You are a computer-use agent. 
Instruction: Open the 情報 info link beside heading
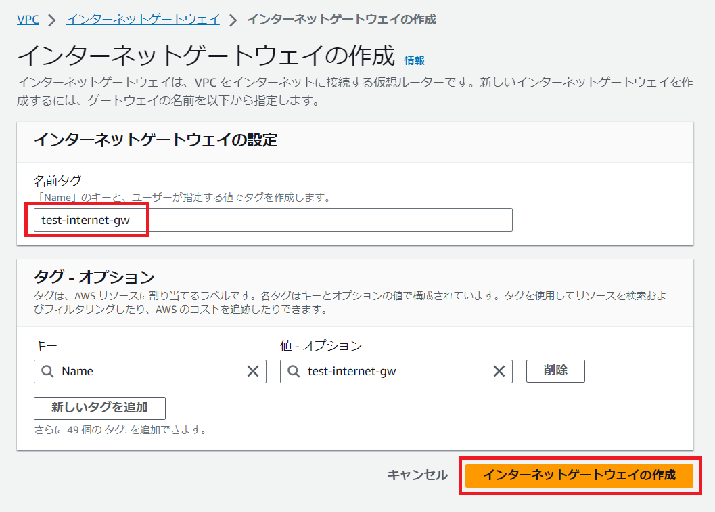click(x=414, y=60)
